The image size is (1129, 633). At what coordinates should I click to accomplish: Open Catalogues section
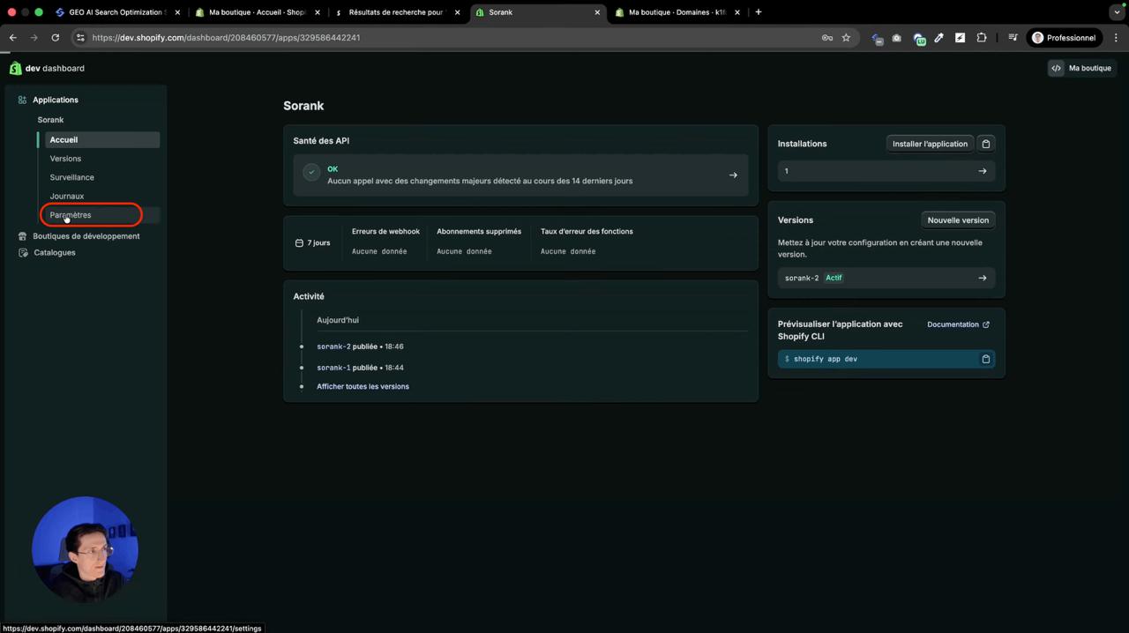click(x=54, y=252)
